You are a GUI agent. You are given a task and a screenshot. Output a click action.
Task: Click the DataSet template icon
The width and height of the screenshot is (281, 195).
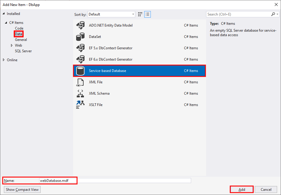point(80,37)
